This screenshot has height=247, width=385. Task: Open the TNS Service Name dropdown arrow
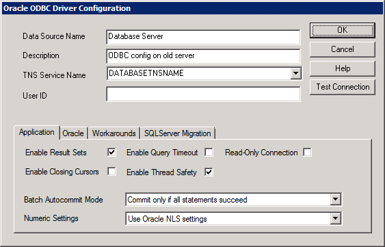click(x=295, y=73)
